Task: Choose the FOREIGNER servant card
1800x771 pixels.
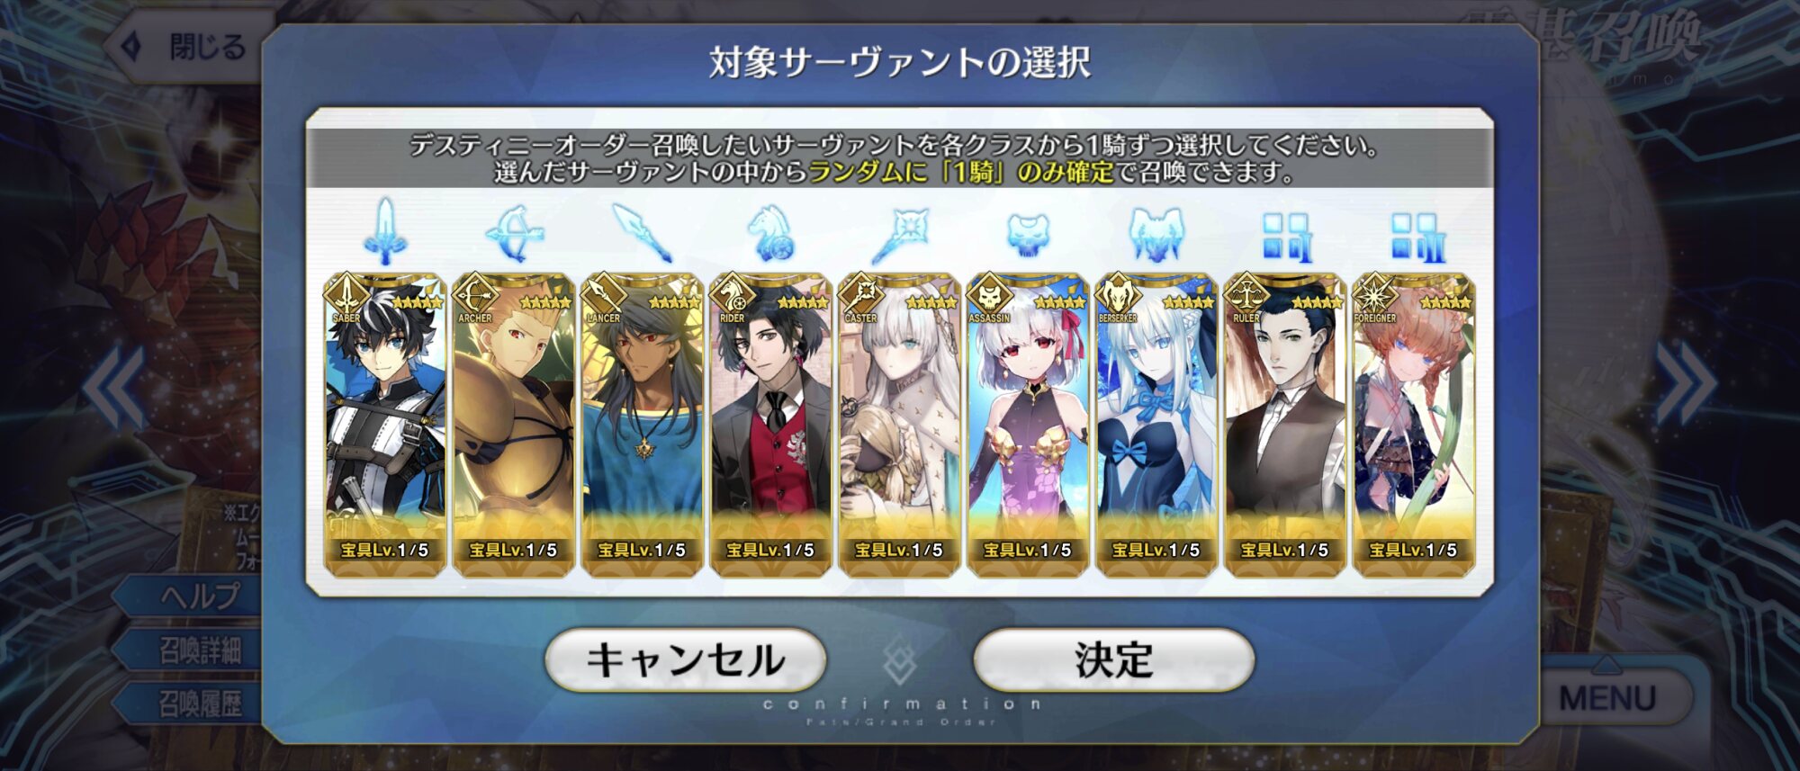Action: tap(1414, 425)
